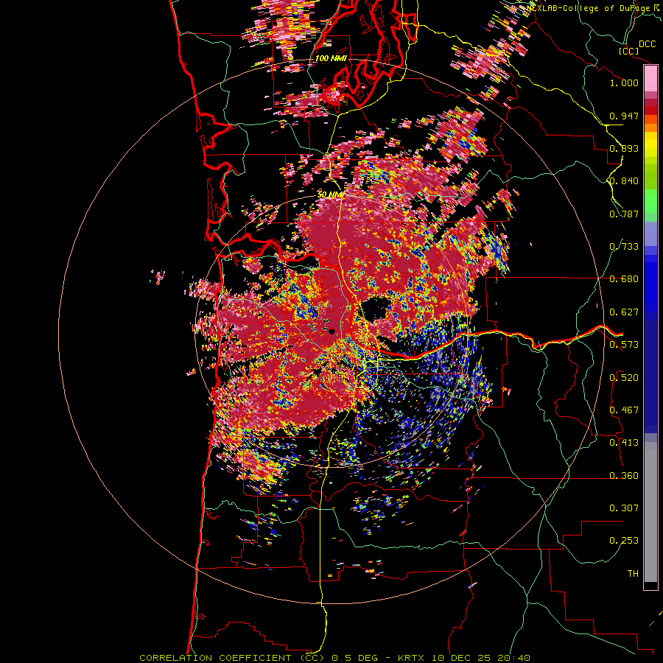Click the 0.413 scale value
Screen dimensions: 663x663
[624, 443]
